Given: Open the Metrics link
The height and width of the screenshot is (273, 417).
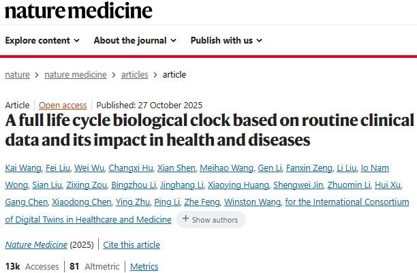Looking at the screenshot, I should pyautogui.click(x=144, y=266).
